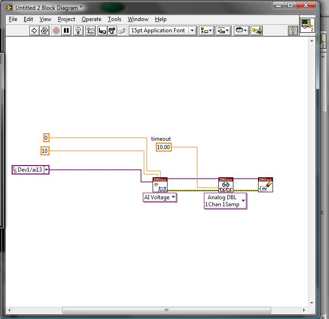The image size is (329, 319).
Task: Click the LabVIEW icon in the title bar
Action: (x=9, y=7)
